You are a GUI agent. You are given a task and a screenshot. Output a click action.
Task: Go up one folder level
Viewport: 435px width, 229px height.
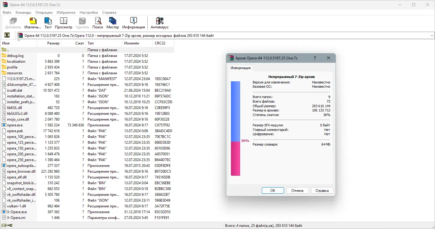tap(7, 35)
